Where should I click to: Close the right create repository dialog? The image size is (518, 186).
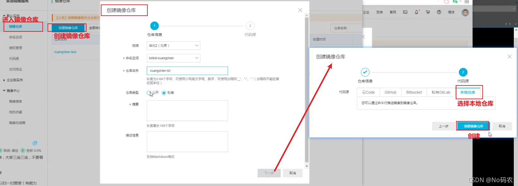pyautogui.click(x=510, y=57)
